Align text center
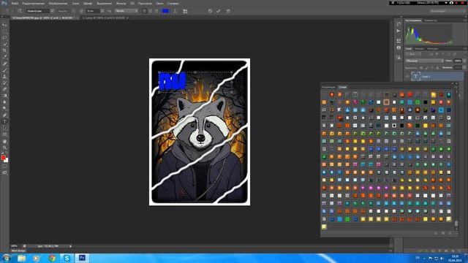468x263 pixels. click(x=151, y=11)
